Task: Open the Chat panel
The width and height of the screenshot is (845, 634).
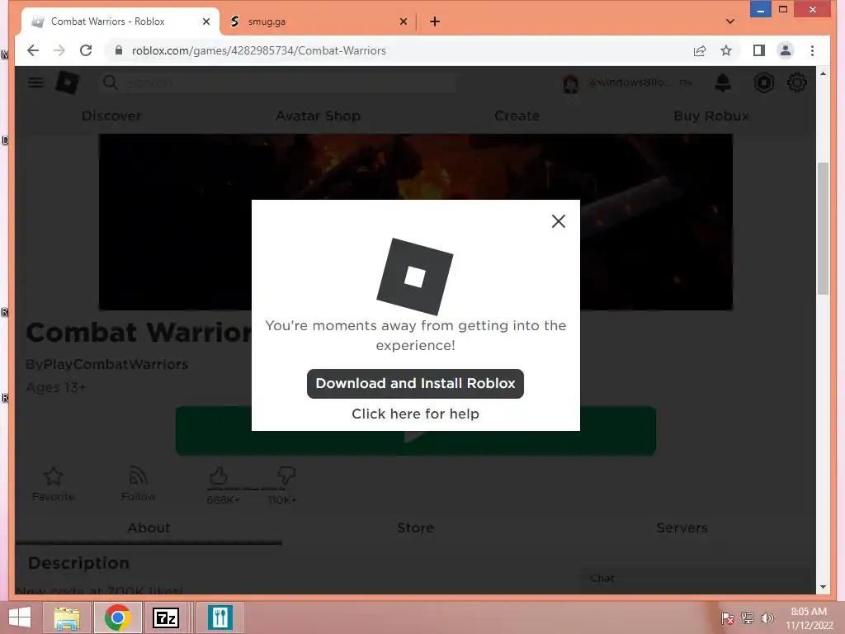Action: [x=695, y=579]
